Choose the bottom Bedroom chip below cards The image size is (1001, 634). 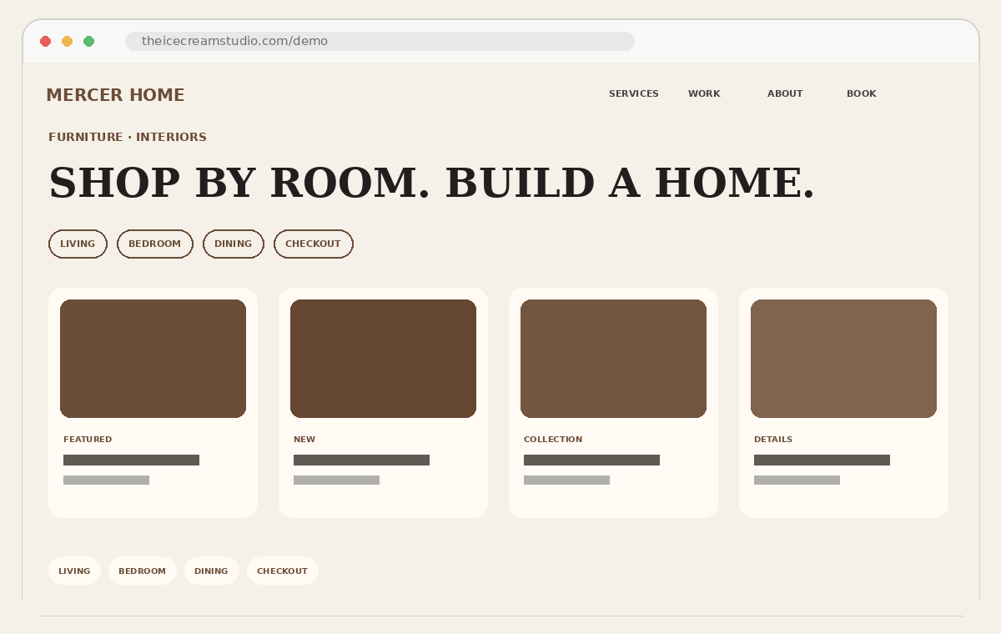(x=143, y=571)
